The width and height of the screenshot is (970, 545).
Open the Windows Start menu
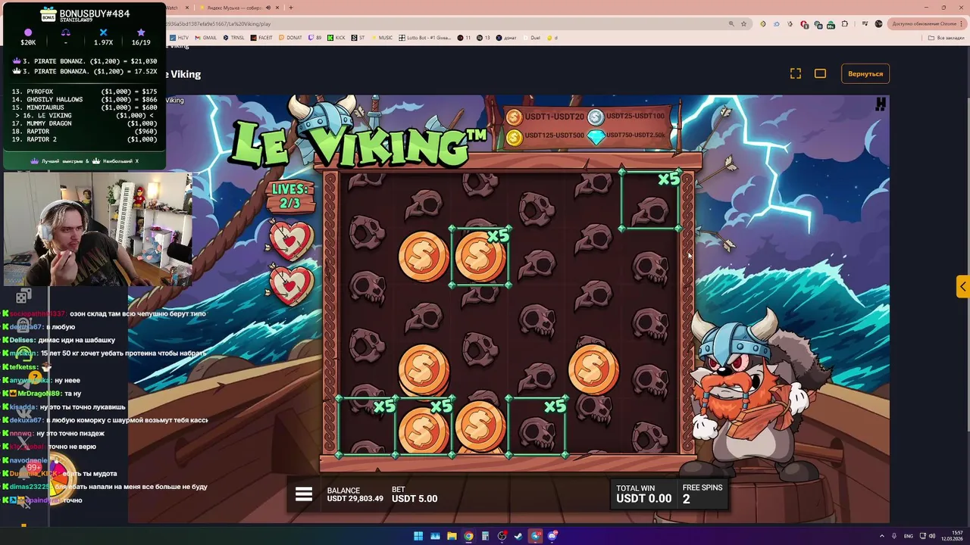[418, 536]
